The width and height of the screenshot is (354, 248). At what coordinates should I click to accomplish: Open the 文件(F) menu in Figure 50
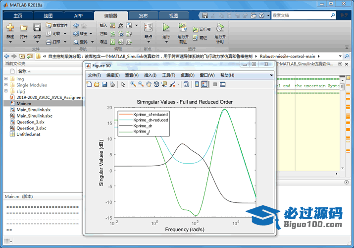click(x=94, y=75)
